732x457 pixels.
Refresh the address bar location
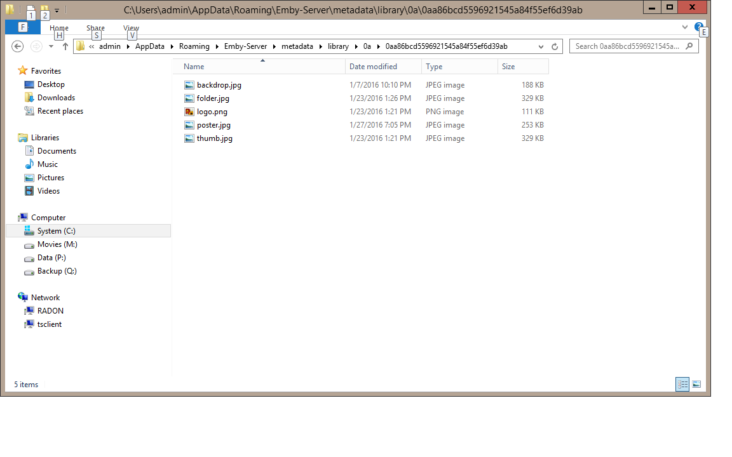(x=555, y=46)
